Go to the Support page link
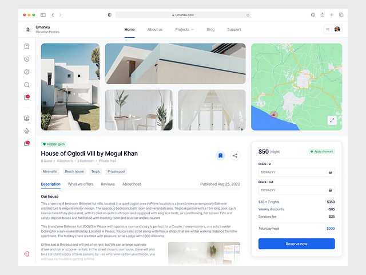 click(234, 29)
